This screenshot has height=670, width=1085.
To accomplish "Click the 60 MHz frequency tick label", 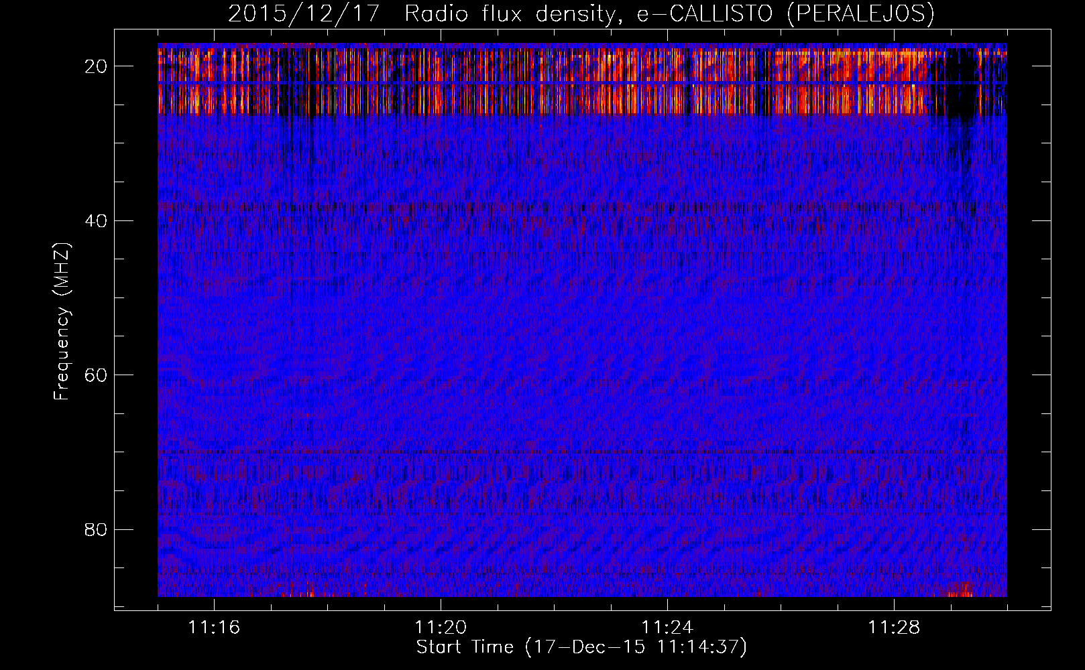I will [96, 375].
